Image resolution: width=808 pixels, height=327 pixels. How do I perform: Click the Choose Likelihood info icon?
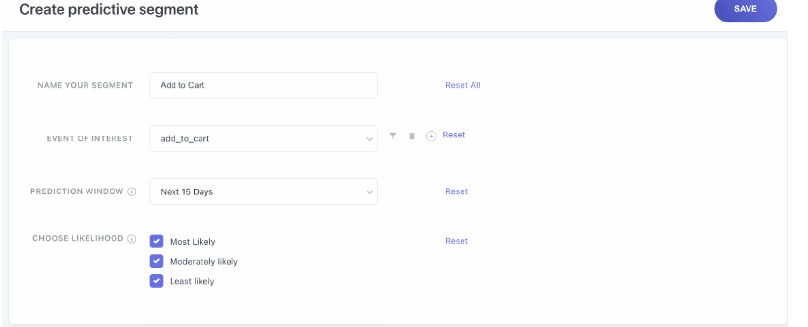pos(132,239)
